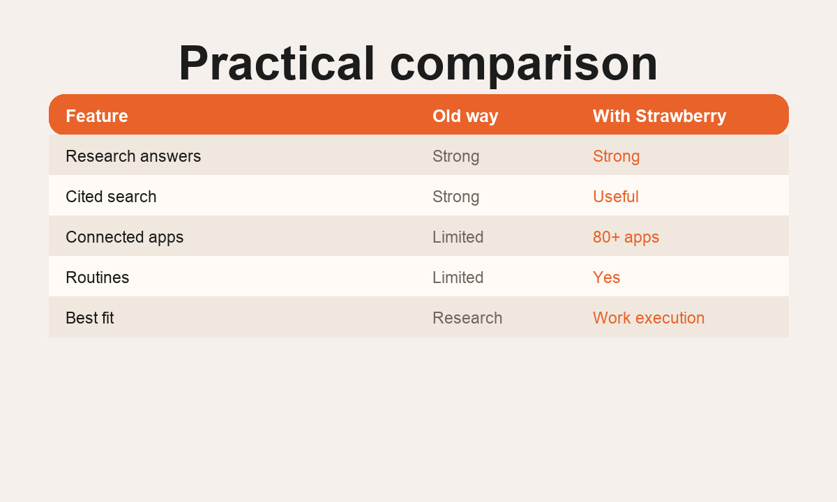Click the '80+ apps' cell

click(x=626, y=237)
